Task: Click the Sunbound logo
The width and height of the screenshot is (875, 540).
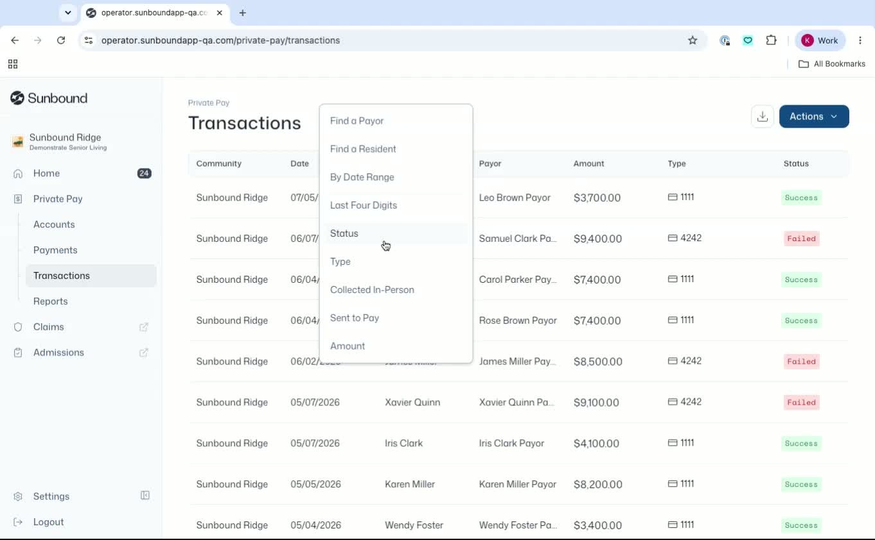Action: point(49,98)
